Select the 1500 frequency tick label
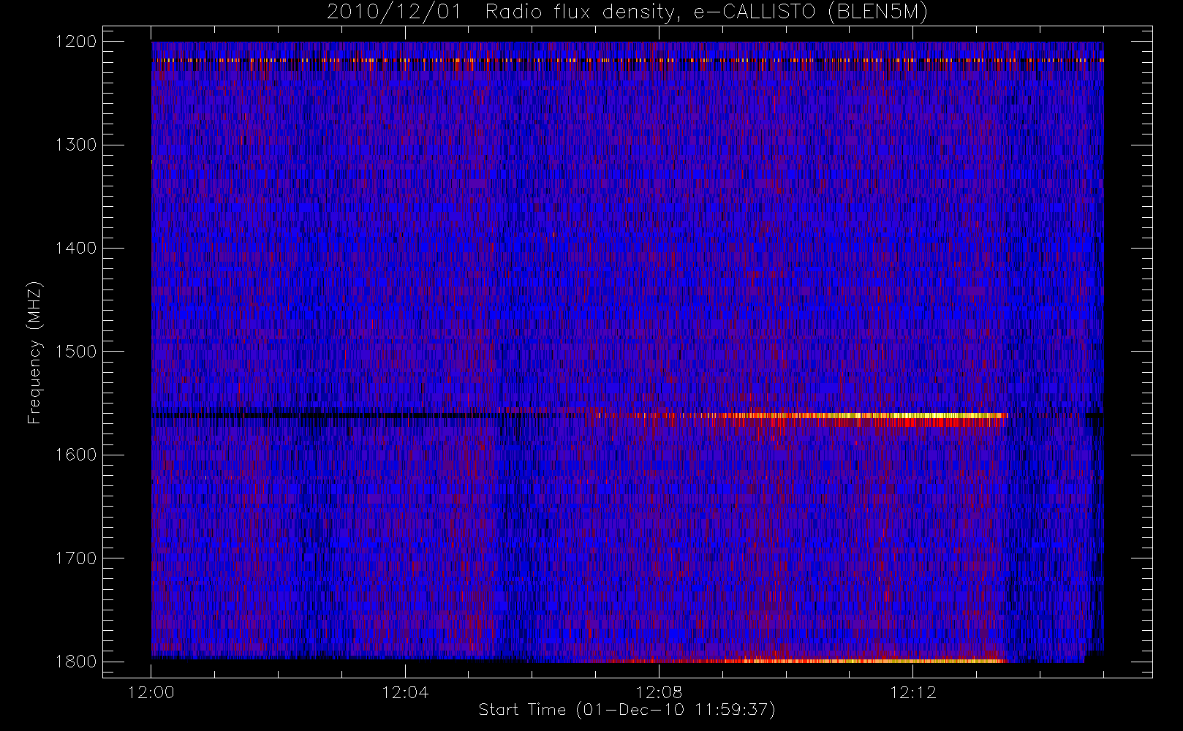This screenshot has height=731, width=1183. [x=76, y=352]
